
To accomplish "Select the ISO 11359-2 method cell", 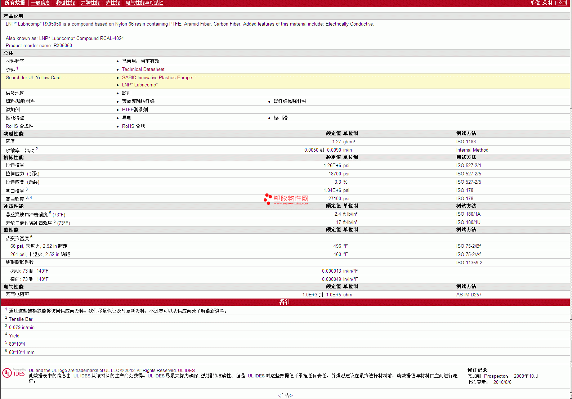I will point(469,263).
